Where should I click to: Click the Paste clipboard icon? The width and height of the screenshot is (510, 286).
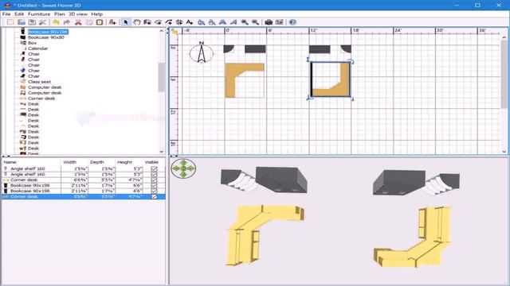pos(100,22)
